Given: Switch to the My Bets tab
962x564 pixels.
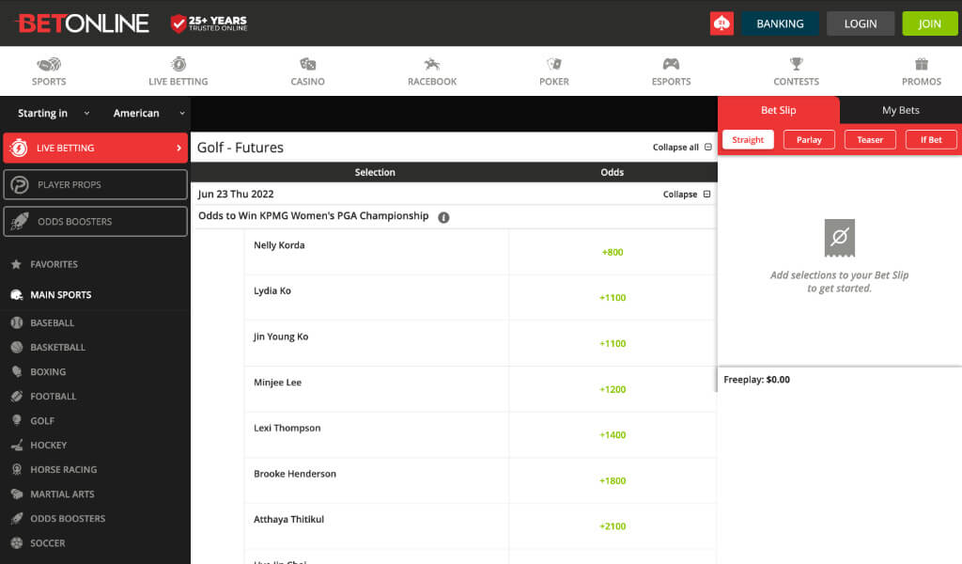Looking at the screenshot, I should pyautogui.click(x=901, y=111).
